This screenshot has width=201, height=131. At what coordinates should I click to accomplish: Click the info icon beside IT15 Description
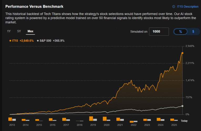pos(173,7)
